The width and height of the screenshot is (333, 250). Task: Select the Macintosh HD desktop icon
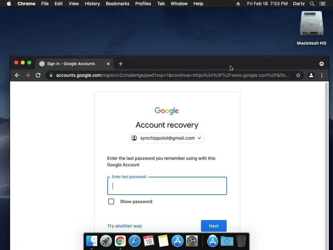click(311, 28)
